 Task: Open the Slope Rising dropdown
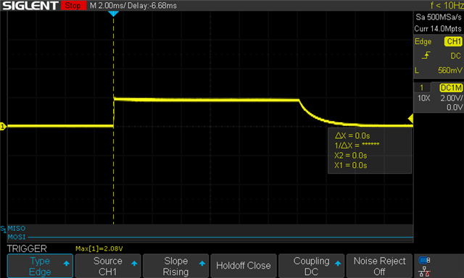pyautogui.click(x=175, y=266)
